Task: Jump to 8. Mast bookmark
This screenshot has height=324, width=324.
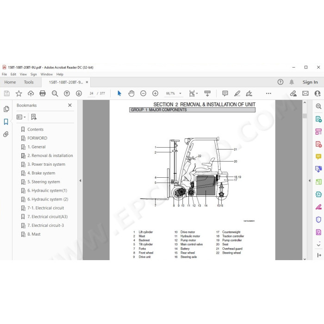Action: point(34,234)
